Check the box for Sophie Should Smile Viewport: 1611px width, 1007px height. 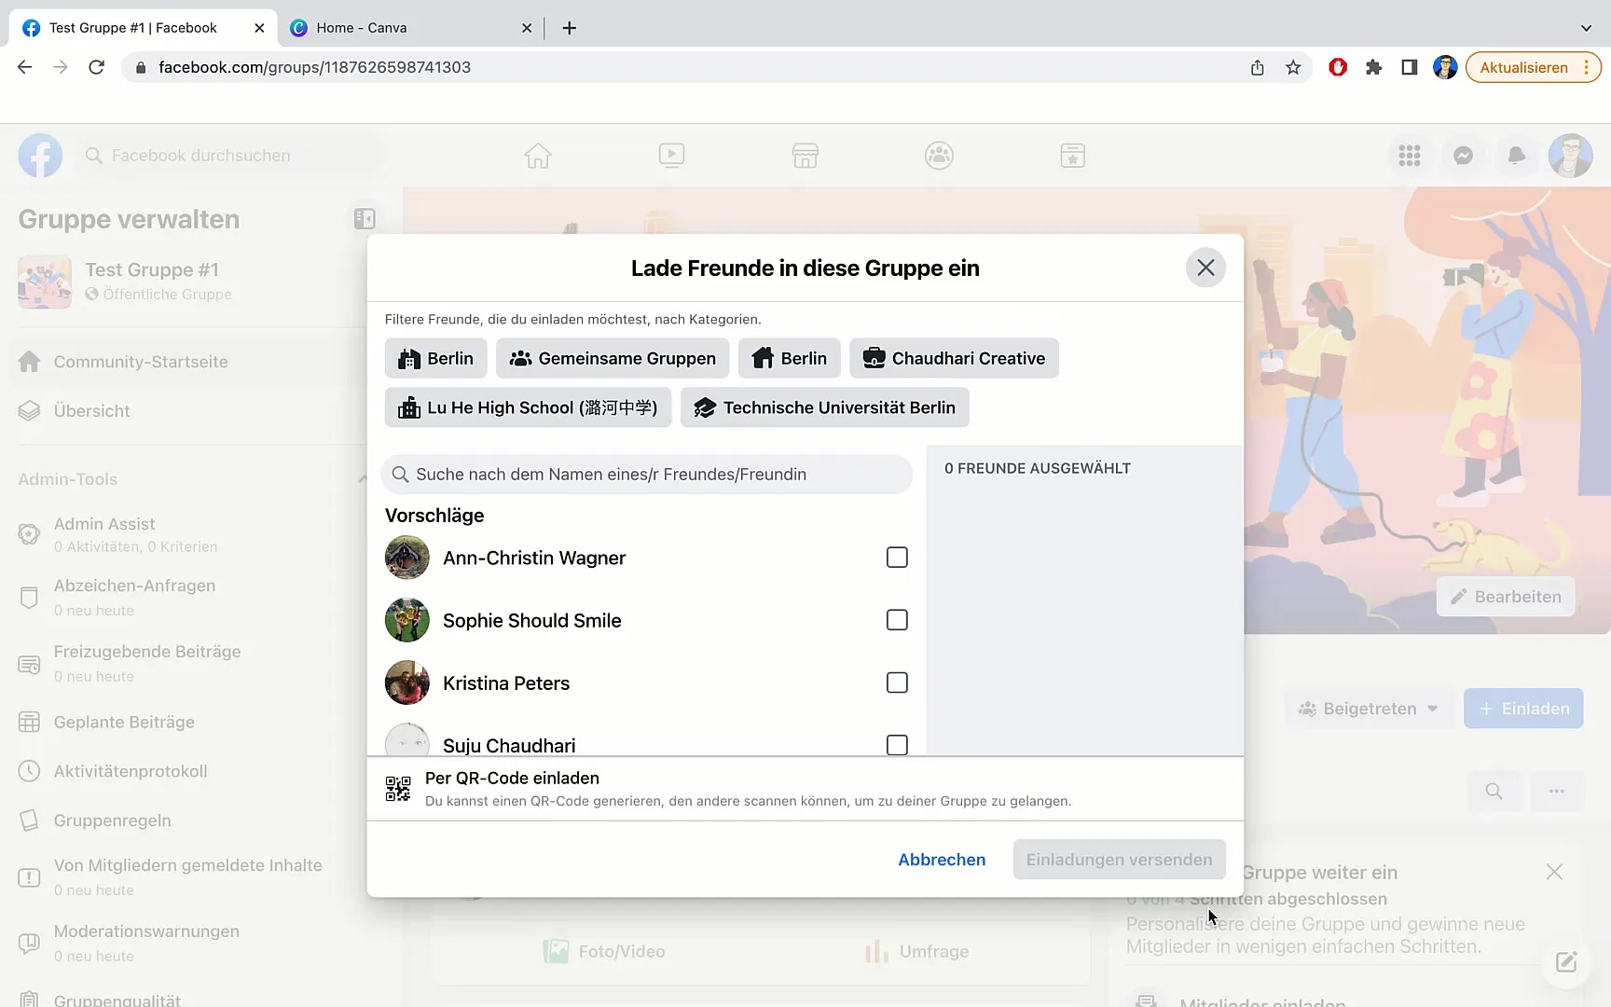click(x=897, y=620)
